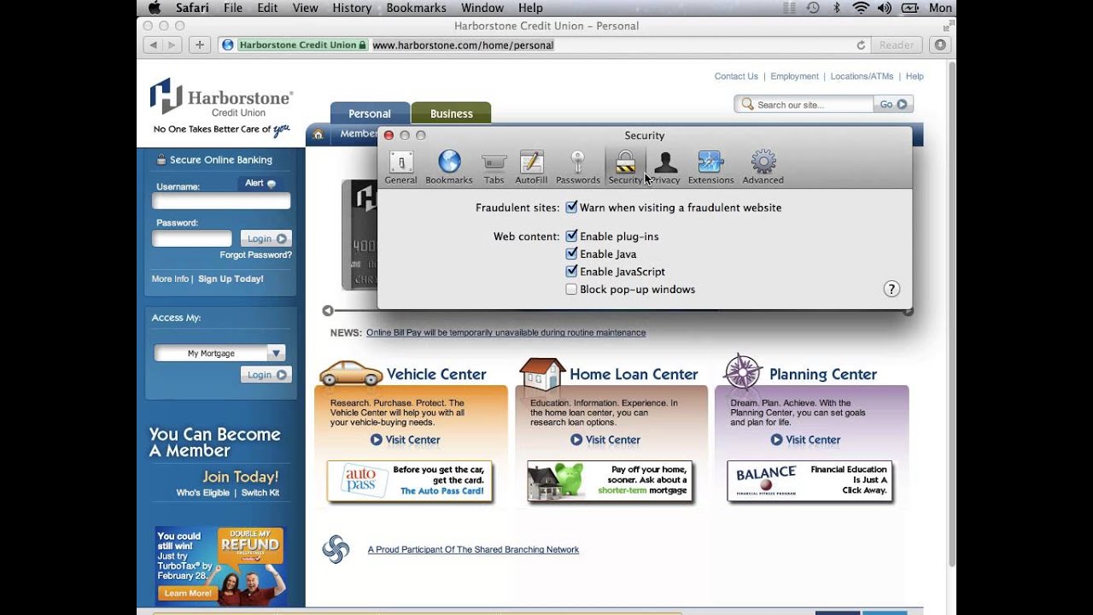Click the Security help question mark button
Screen dimensions: 1093x615
coord(891,289)
